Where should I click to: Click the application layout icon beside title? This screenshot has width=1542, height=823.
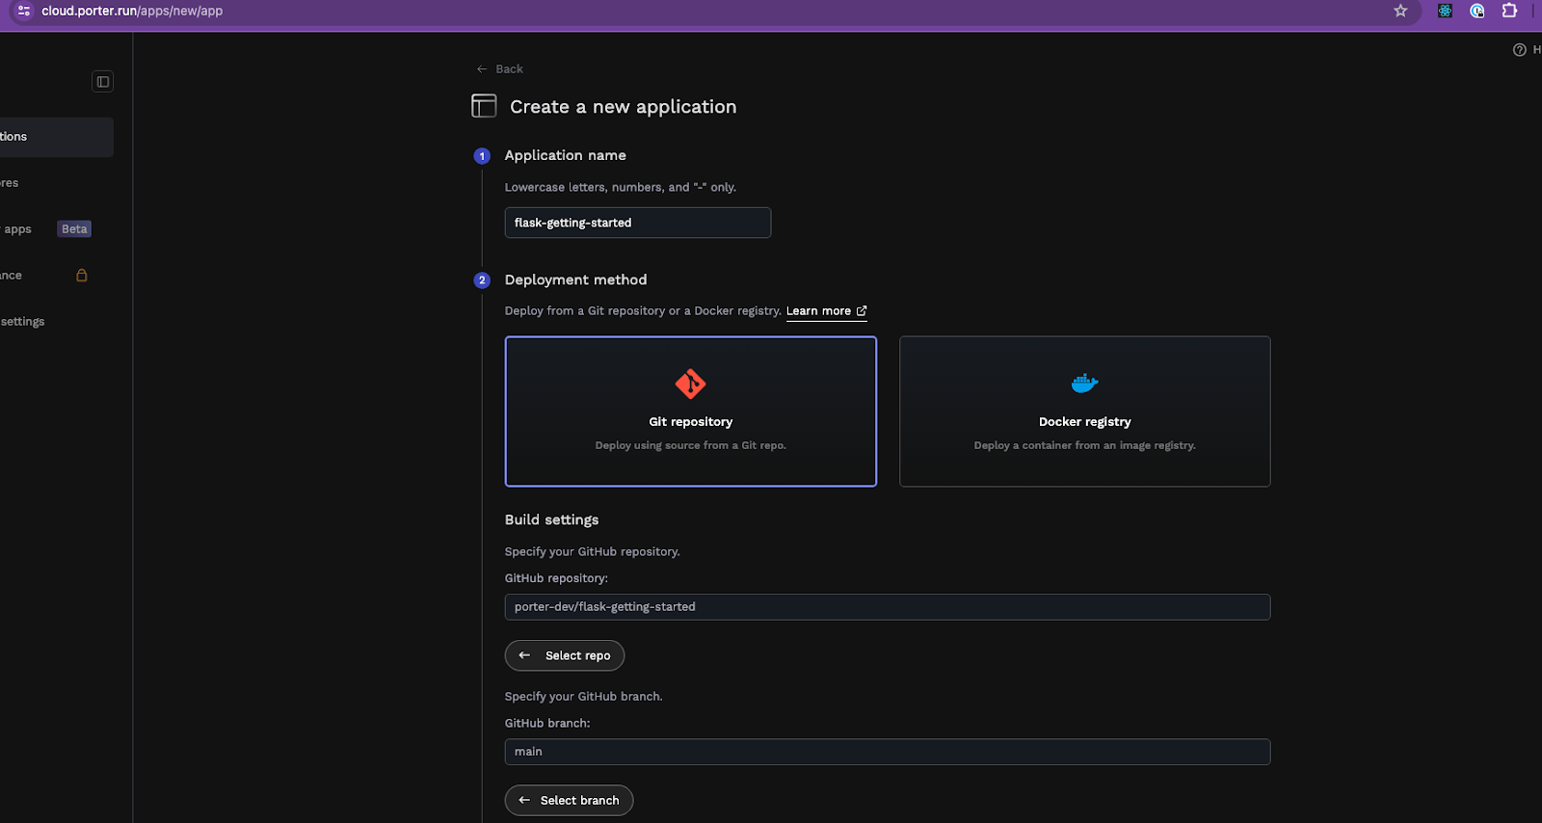coord(484,106)
